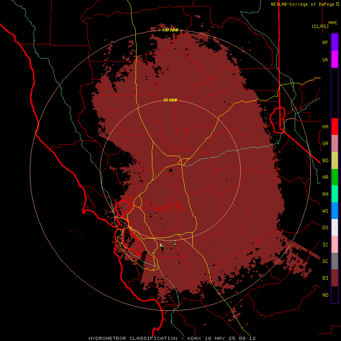This screenshot has height=341, width=341.
Task: Click the GR legend label
Action: pyautogui.click(x=325, y=144)
